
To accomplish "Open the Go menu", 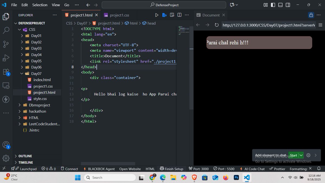I will click(66, 5).
